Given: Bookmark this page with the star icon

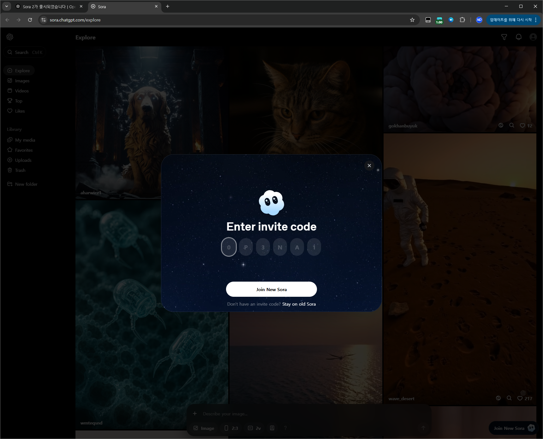Looking at the screenshot, I should [x=412, y=20].
